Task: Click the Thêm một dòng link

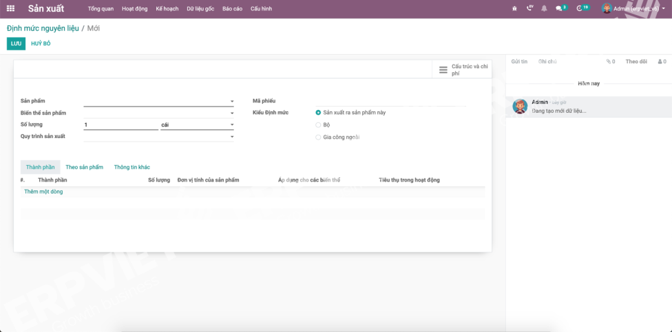Action: [x=43, y=192]
